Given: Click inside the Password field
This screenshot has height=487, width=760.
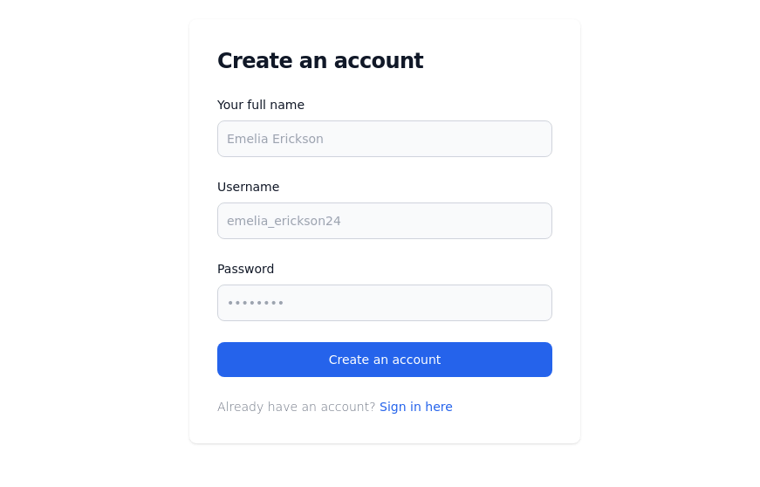Looking at the screenshot, I should point(384,303).
